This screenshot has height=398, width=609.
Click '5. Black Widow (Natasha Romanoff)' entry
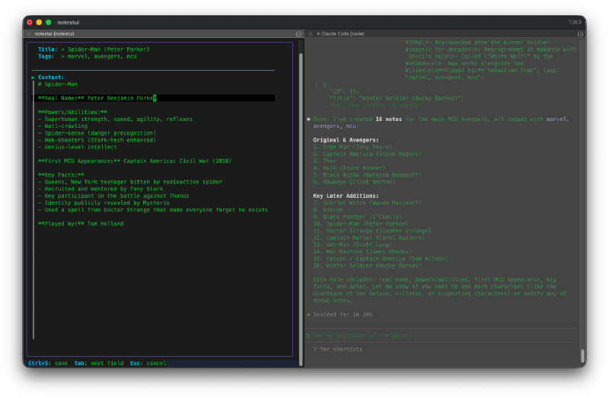367,175
